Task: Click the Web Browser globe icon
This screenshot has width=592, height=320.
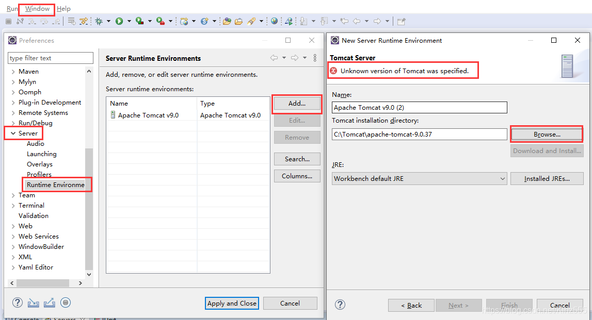Action: [x=275, y=21]
